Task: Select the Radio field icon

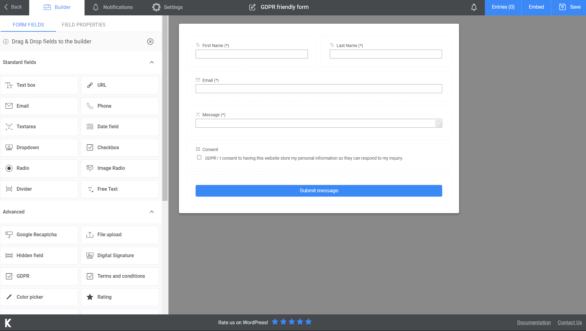Action: [x=9, y=168]
